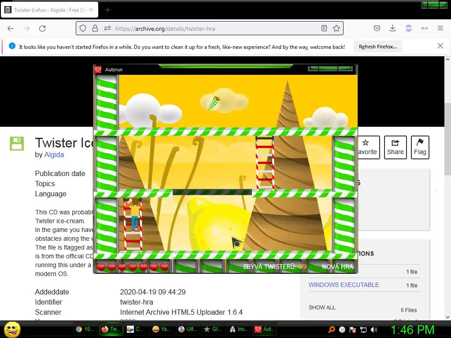The width and height of the screenshot is (451, 338).
Task: Open the WINDOWS EXECUTABLE download link
Action: tap(344, 285)
